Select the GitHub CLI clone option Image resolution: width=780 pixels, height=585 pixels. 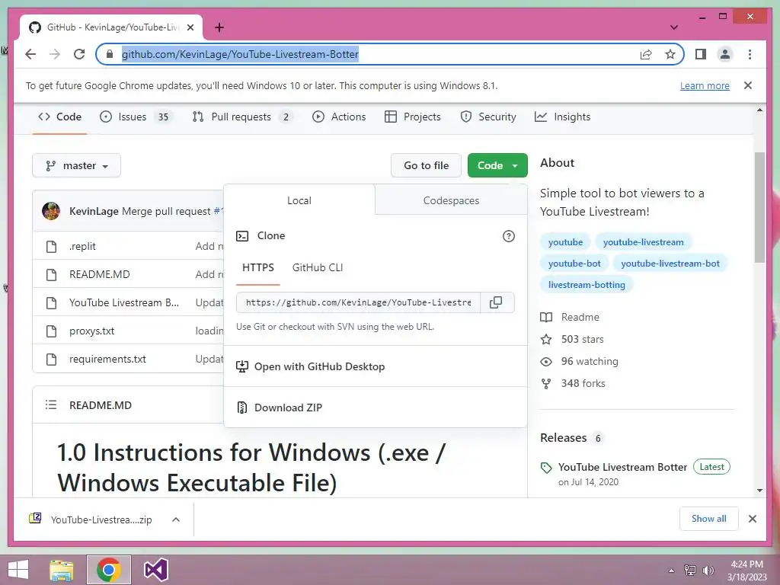tap(318, 267)
